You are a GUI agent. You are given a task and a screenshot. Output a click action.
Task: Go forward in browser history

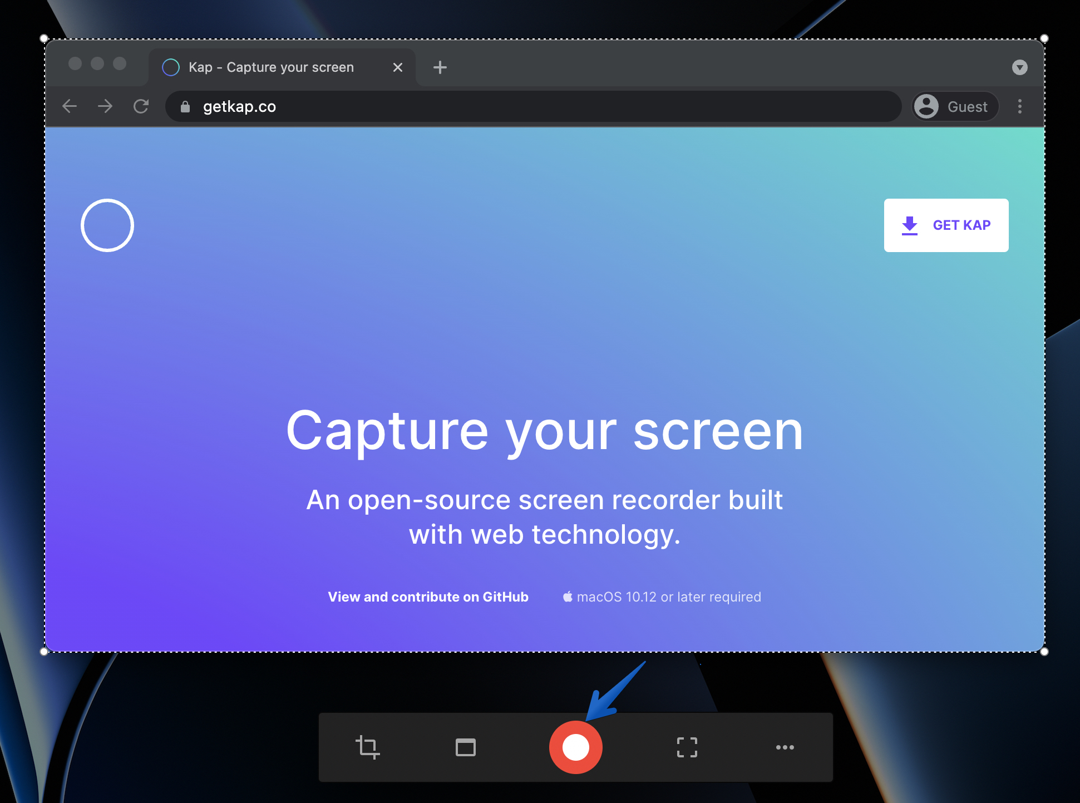pyautogui.click(x=105, y=106)
